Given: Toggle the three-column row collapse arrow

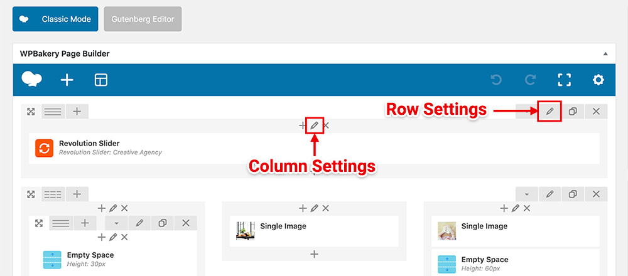Looking at the screenshot, I should point(527,194).
